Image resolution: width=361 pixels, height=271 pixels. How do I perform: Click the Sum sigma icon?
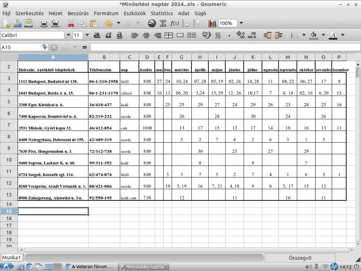pyautogui.click(x=163, y=24)
